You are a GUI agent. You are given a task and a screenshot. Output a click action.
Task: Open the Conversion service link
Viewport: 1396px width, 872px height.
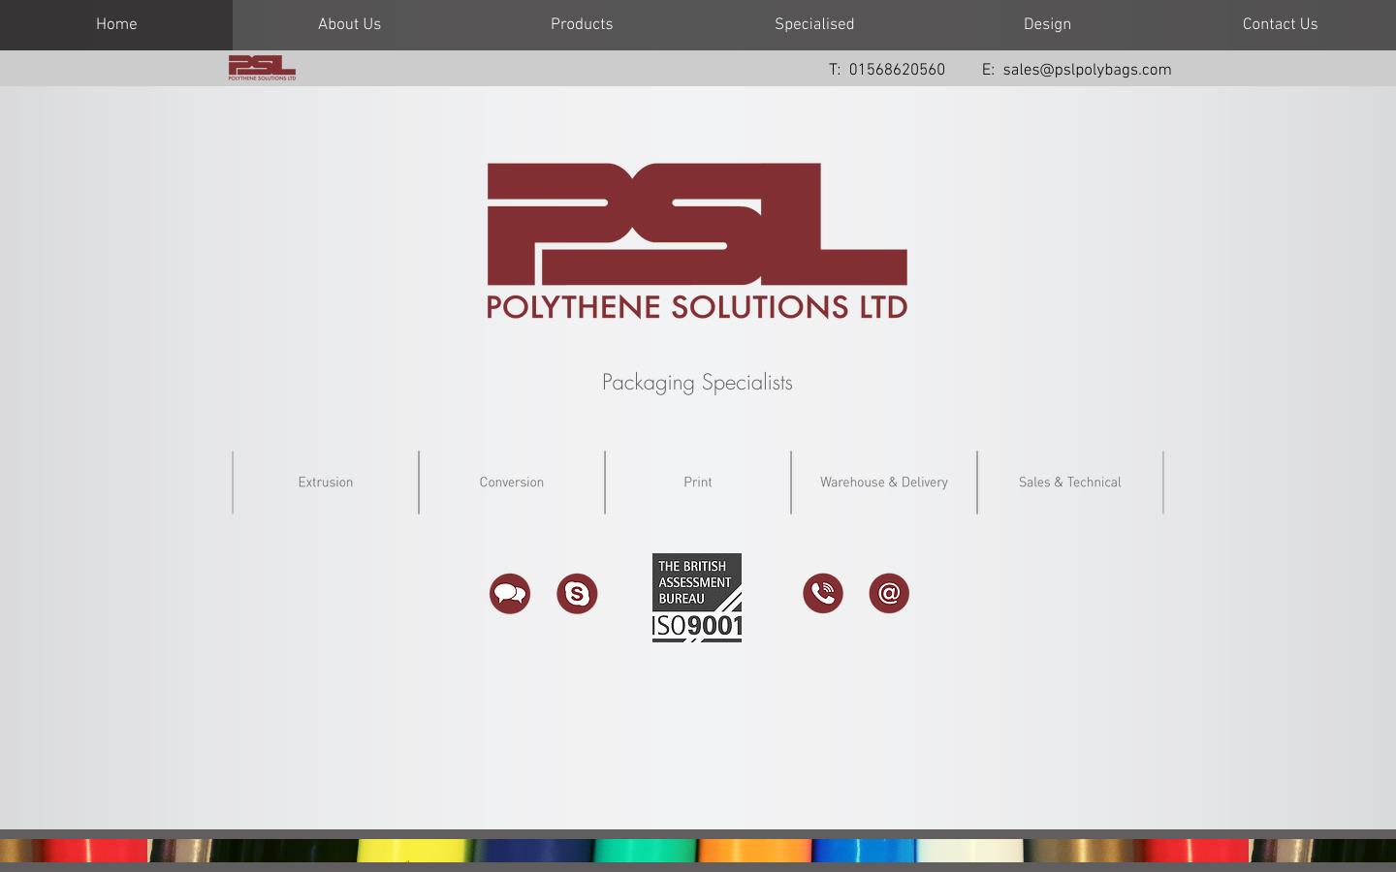point(511,482)
